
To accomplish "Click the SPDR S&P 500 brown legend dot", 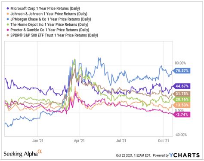I will [x=8, y=35].
